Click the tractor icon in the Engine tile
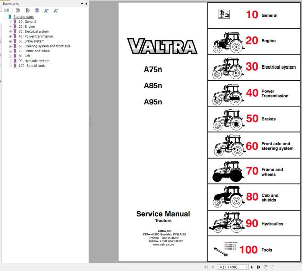This screenshot has height=271, width=302. (228, 43)
